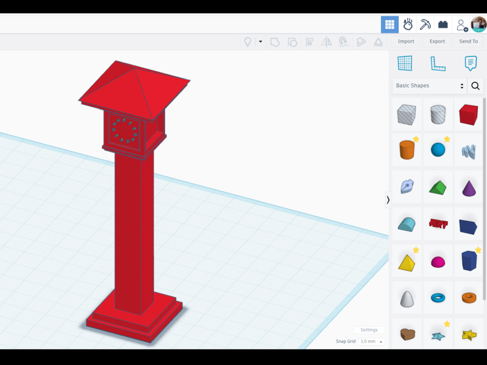
Task: Open the lightbulb visibility dropdown arrow
Action: (x=261, y=41)
